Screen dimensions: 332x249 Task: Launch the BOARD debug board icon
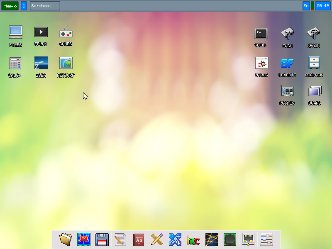(315, 91)
